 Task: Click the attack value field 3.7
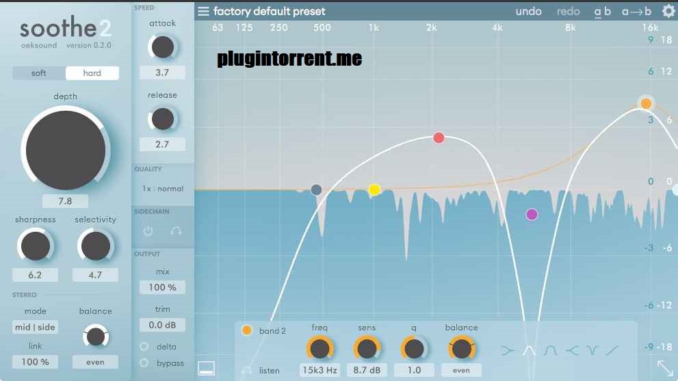click(x=162, y=73)
